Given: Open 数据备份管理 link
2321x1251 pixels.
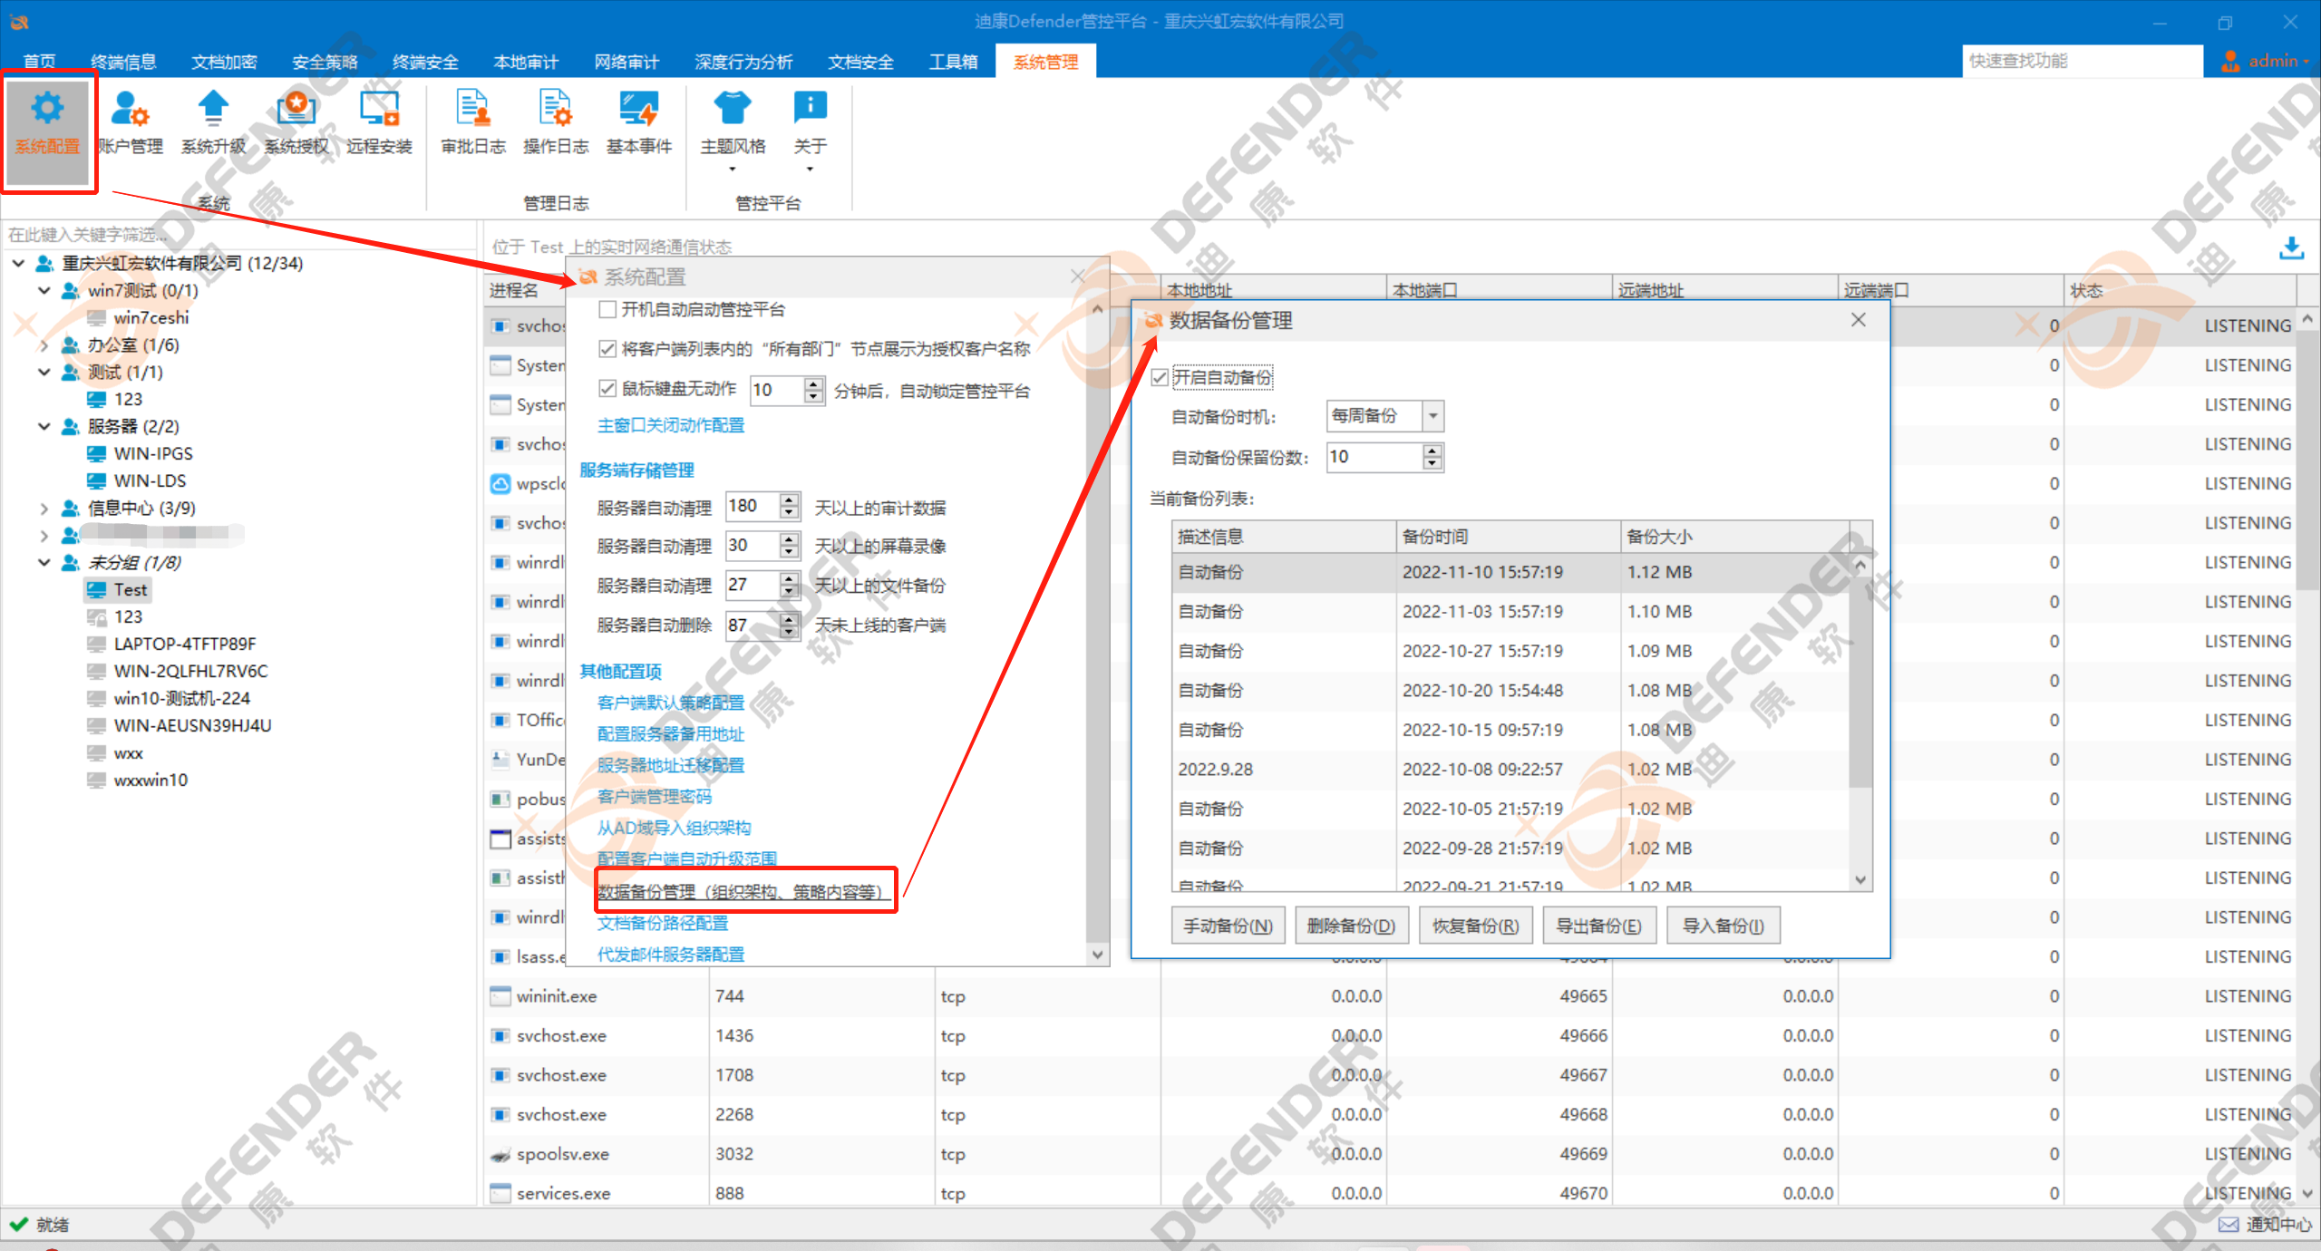Looking at the screenshot, I should pyautogui.click(x=742, y=891).
